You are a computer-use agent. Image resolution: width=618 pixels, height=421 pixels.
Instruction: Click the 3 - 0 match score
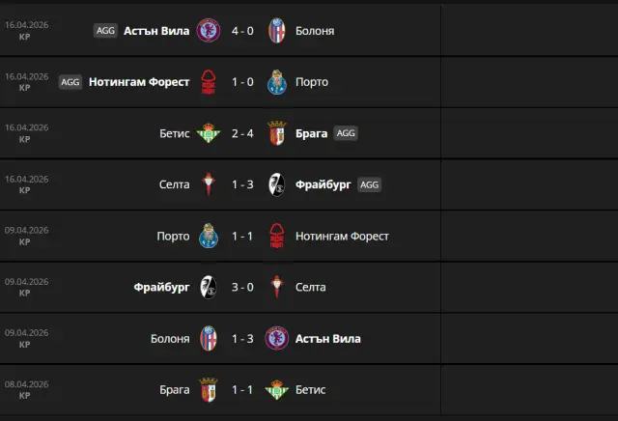(x=241, y=287)
